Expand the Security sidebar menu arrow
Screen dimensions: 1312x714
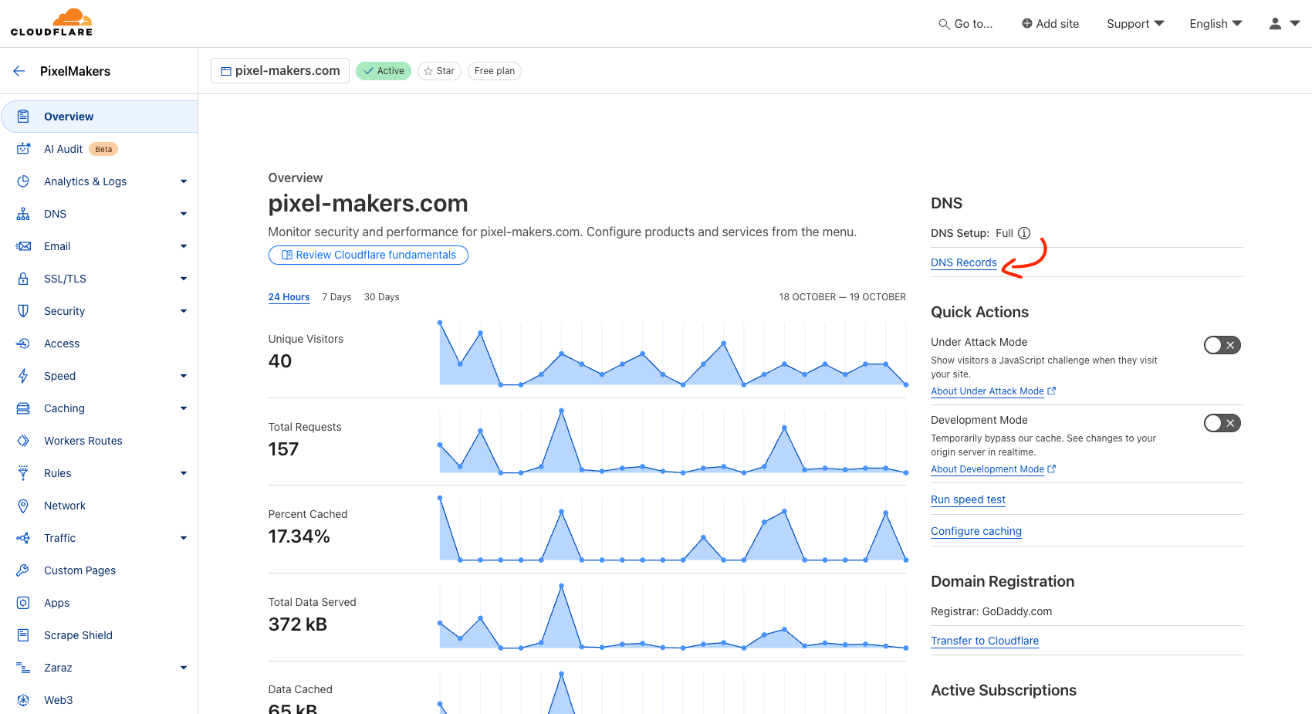click(x=184, y=311)
